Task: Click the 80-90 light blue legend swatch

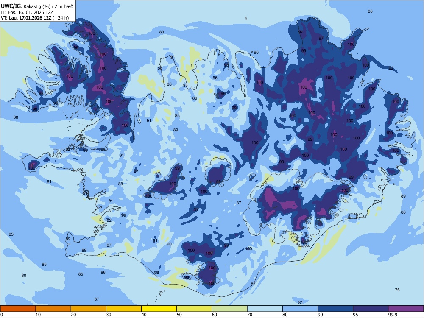Action: (x=300, y=309)
